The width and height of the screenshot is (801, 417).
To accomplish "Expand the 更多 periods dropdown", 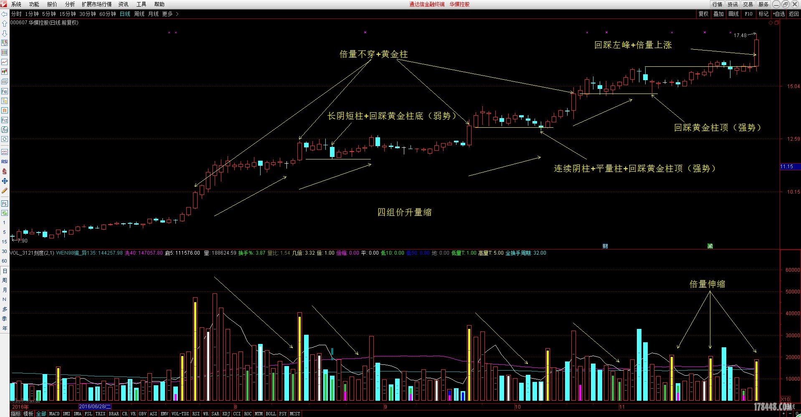I will (x=170, y=14).
